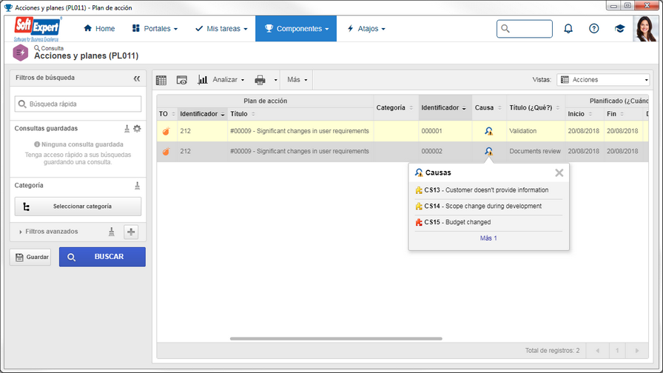
Task: Focus the top search box
Action: click(x=525, y=29)
